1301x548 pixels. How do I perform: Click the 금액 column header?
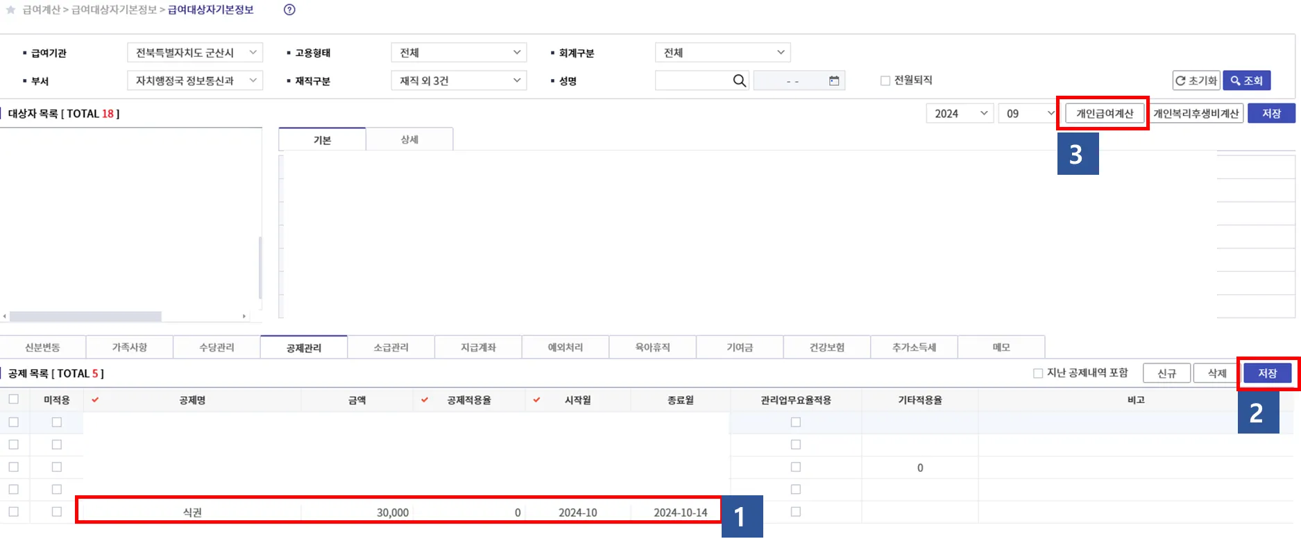(357, 400)
